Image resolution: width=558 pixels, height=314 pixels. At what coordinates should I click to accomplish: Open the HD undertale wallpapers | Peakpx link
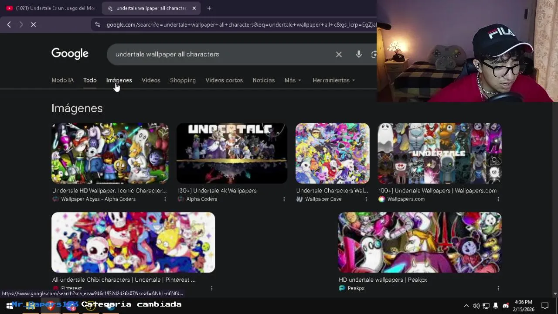point(383,280)
